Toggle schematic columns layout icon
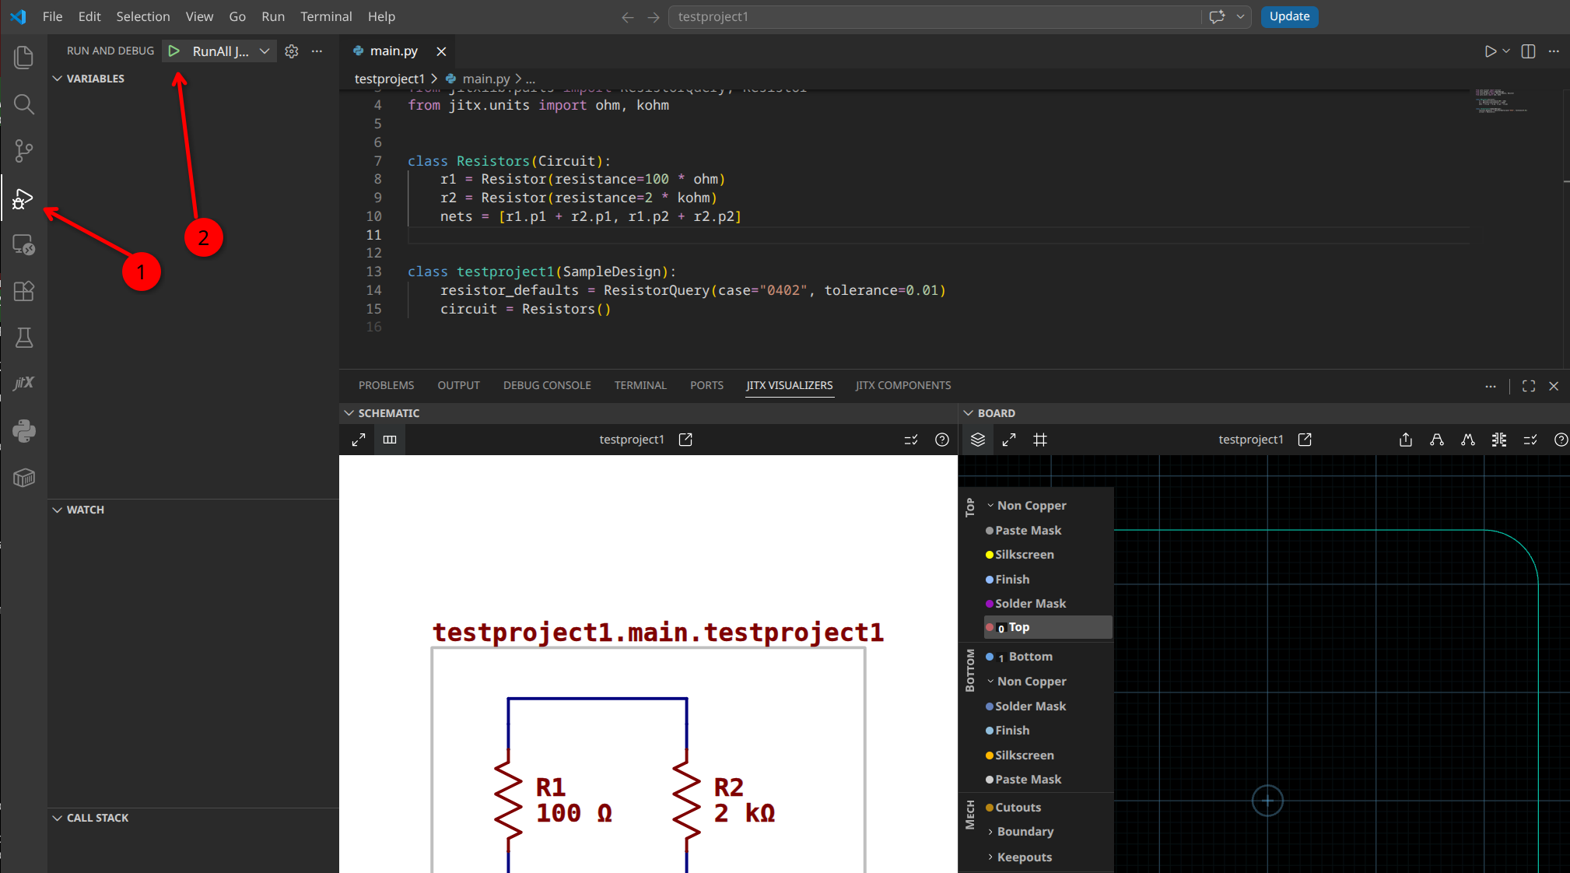The height and width of the screenshot is (873, 1570). (390, 440)
